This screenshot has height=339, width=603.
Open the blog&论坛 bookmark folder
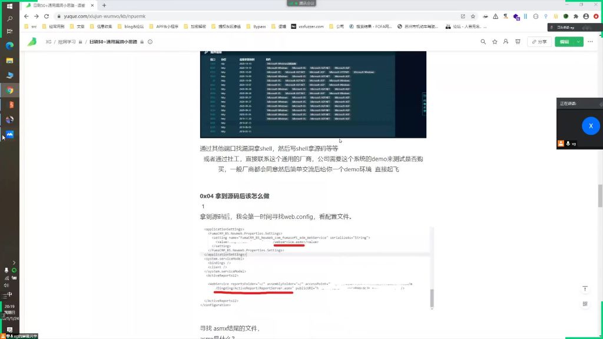pos(130,26)
